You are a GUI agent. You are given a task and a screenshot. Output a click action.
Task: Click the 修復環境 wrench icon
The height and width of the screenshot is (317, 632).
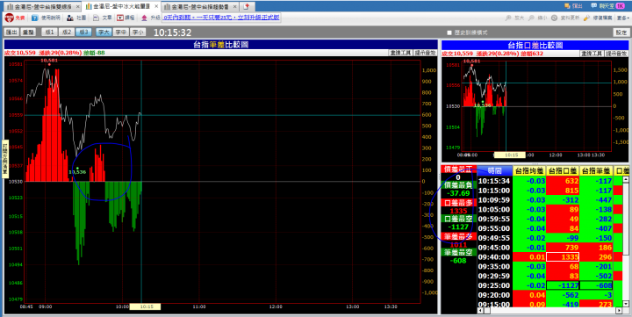tap(586, 18)
